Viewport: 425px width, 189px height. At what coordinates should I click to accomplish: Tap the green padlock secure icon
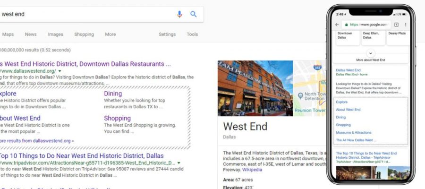click(346, 25)
